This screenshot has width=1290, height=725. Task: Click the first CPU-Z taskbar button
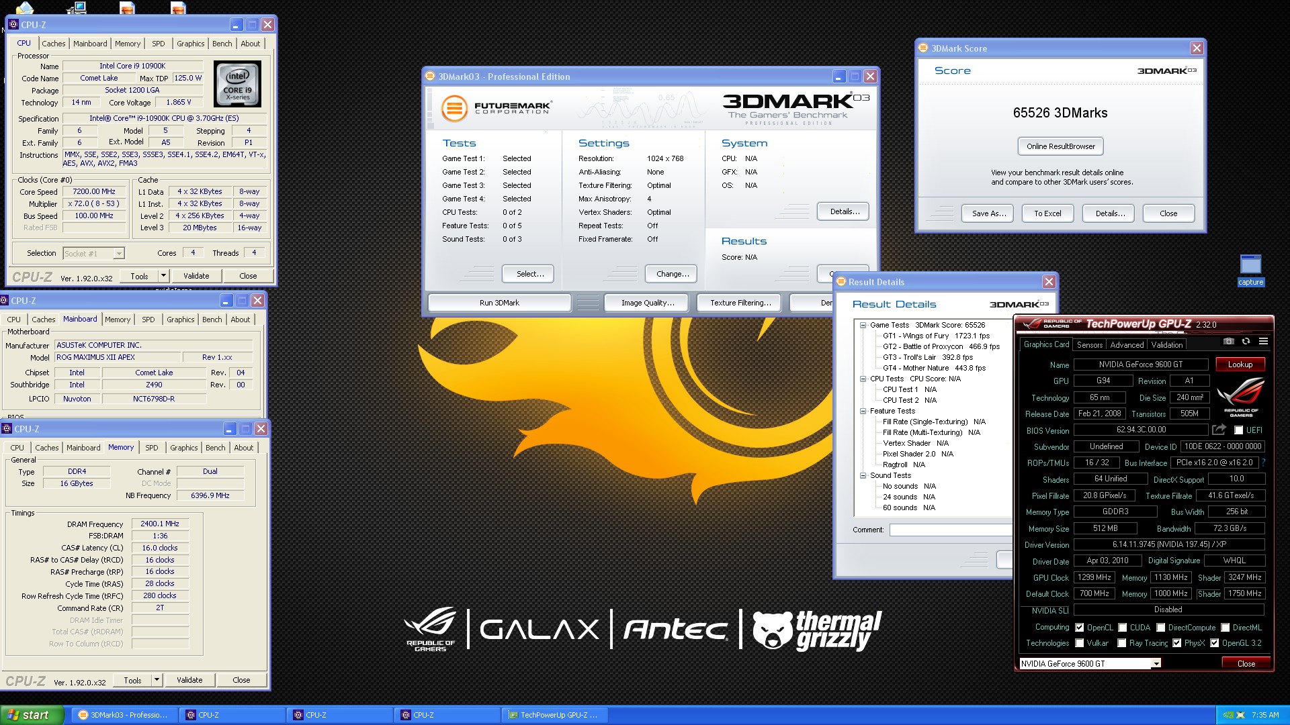click(x=231, y=715)
